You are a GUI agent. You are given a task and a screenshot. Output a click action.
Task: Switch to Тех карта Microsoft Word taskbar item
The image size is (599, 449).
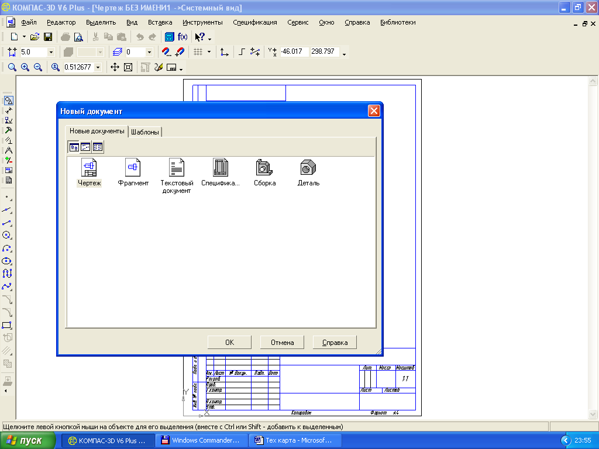pos(294,441)
